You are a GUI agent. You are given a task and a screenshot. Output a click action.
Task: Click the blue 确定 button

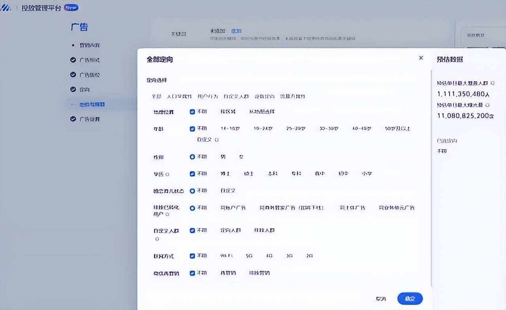[410, 299]
